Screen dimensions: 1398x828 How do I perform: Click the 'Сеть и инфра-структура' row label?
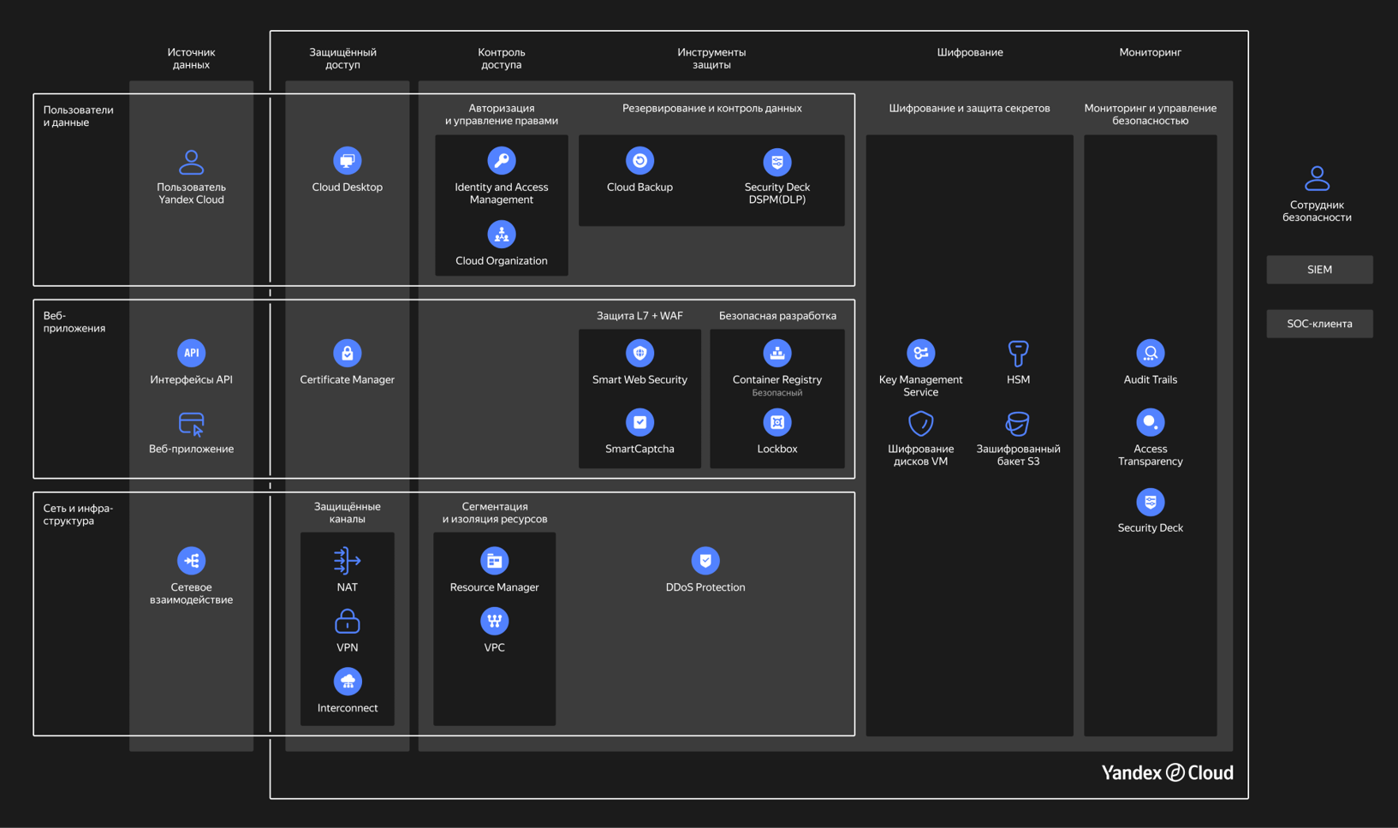coord(78,515)
